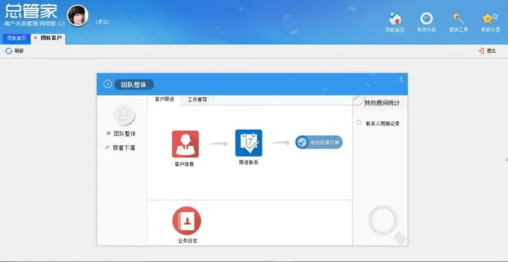Click the circled arrow icon beside 团队整体
Image resolution: width=508 pixels, height=262 pixels.
107,84
